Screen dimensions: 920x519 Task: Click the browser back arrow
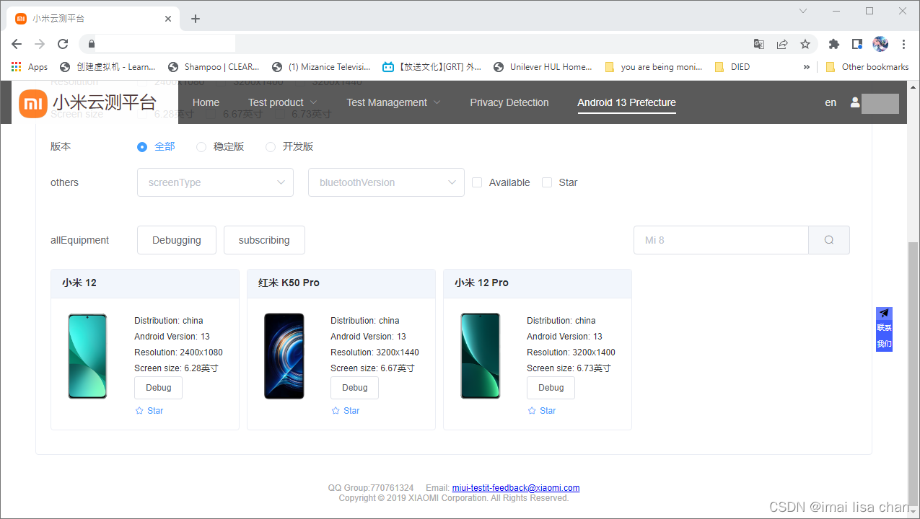(x=17, y=44)
